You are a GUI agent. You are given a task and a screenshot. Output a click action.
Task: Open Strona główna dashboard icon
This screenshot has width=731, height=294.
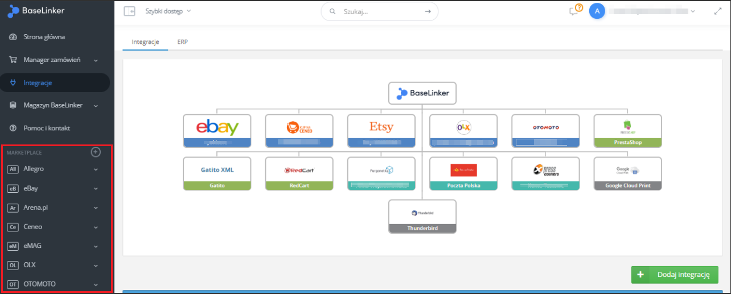tap(13, 37)
